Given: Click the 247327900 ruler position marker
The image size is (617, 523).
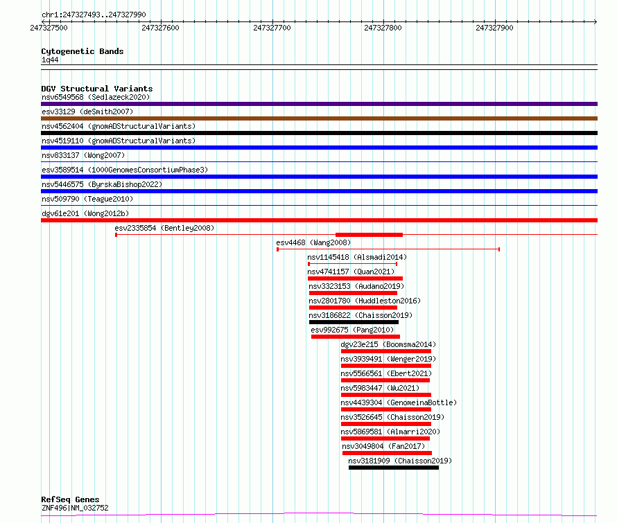Looking at the screenshot, I should [x=495, y=28].
